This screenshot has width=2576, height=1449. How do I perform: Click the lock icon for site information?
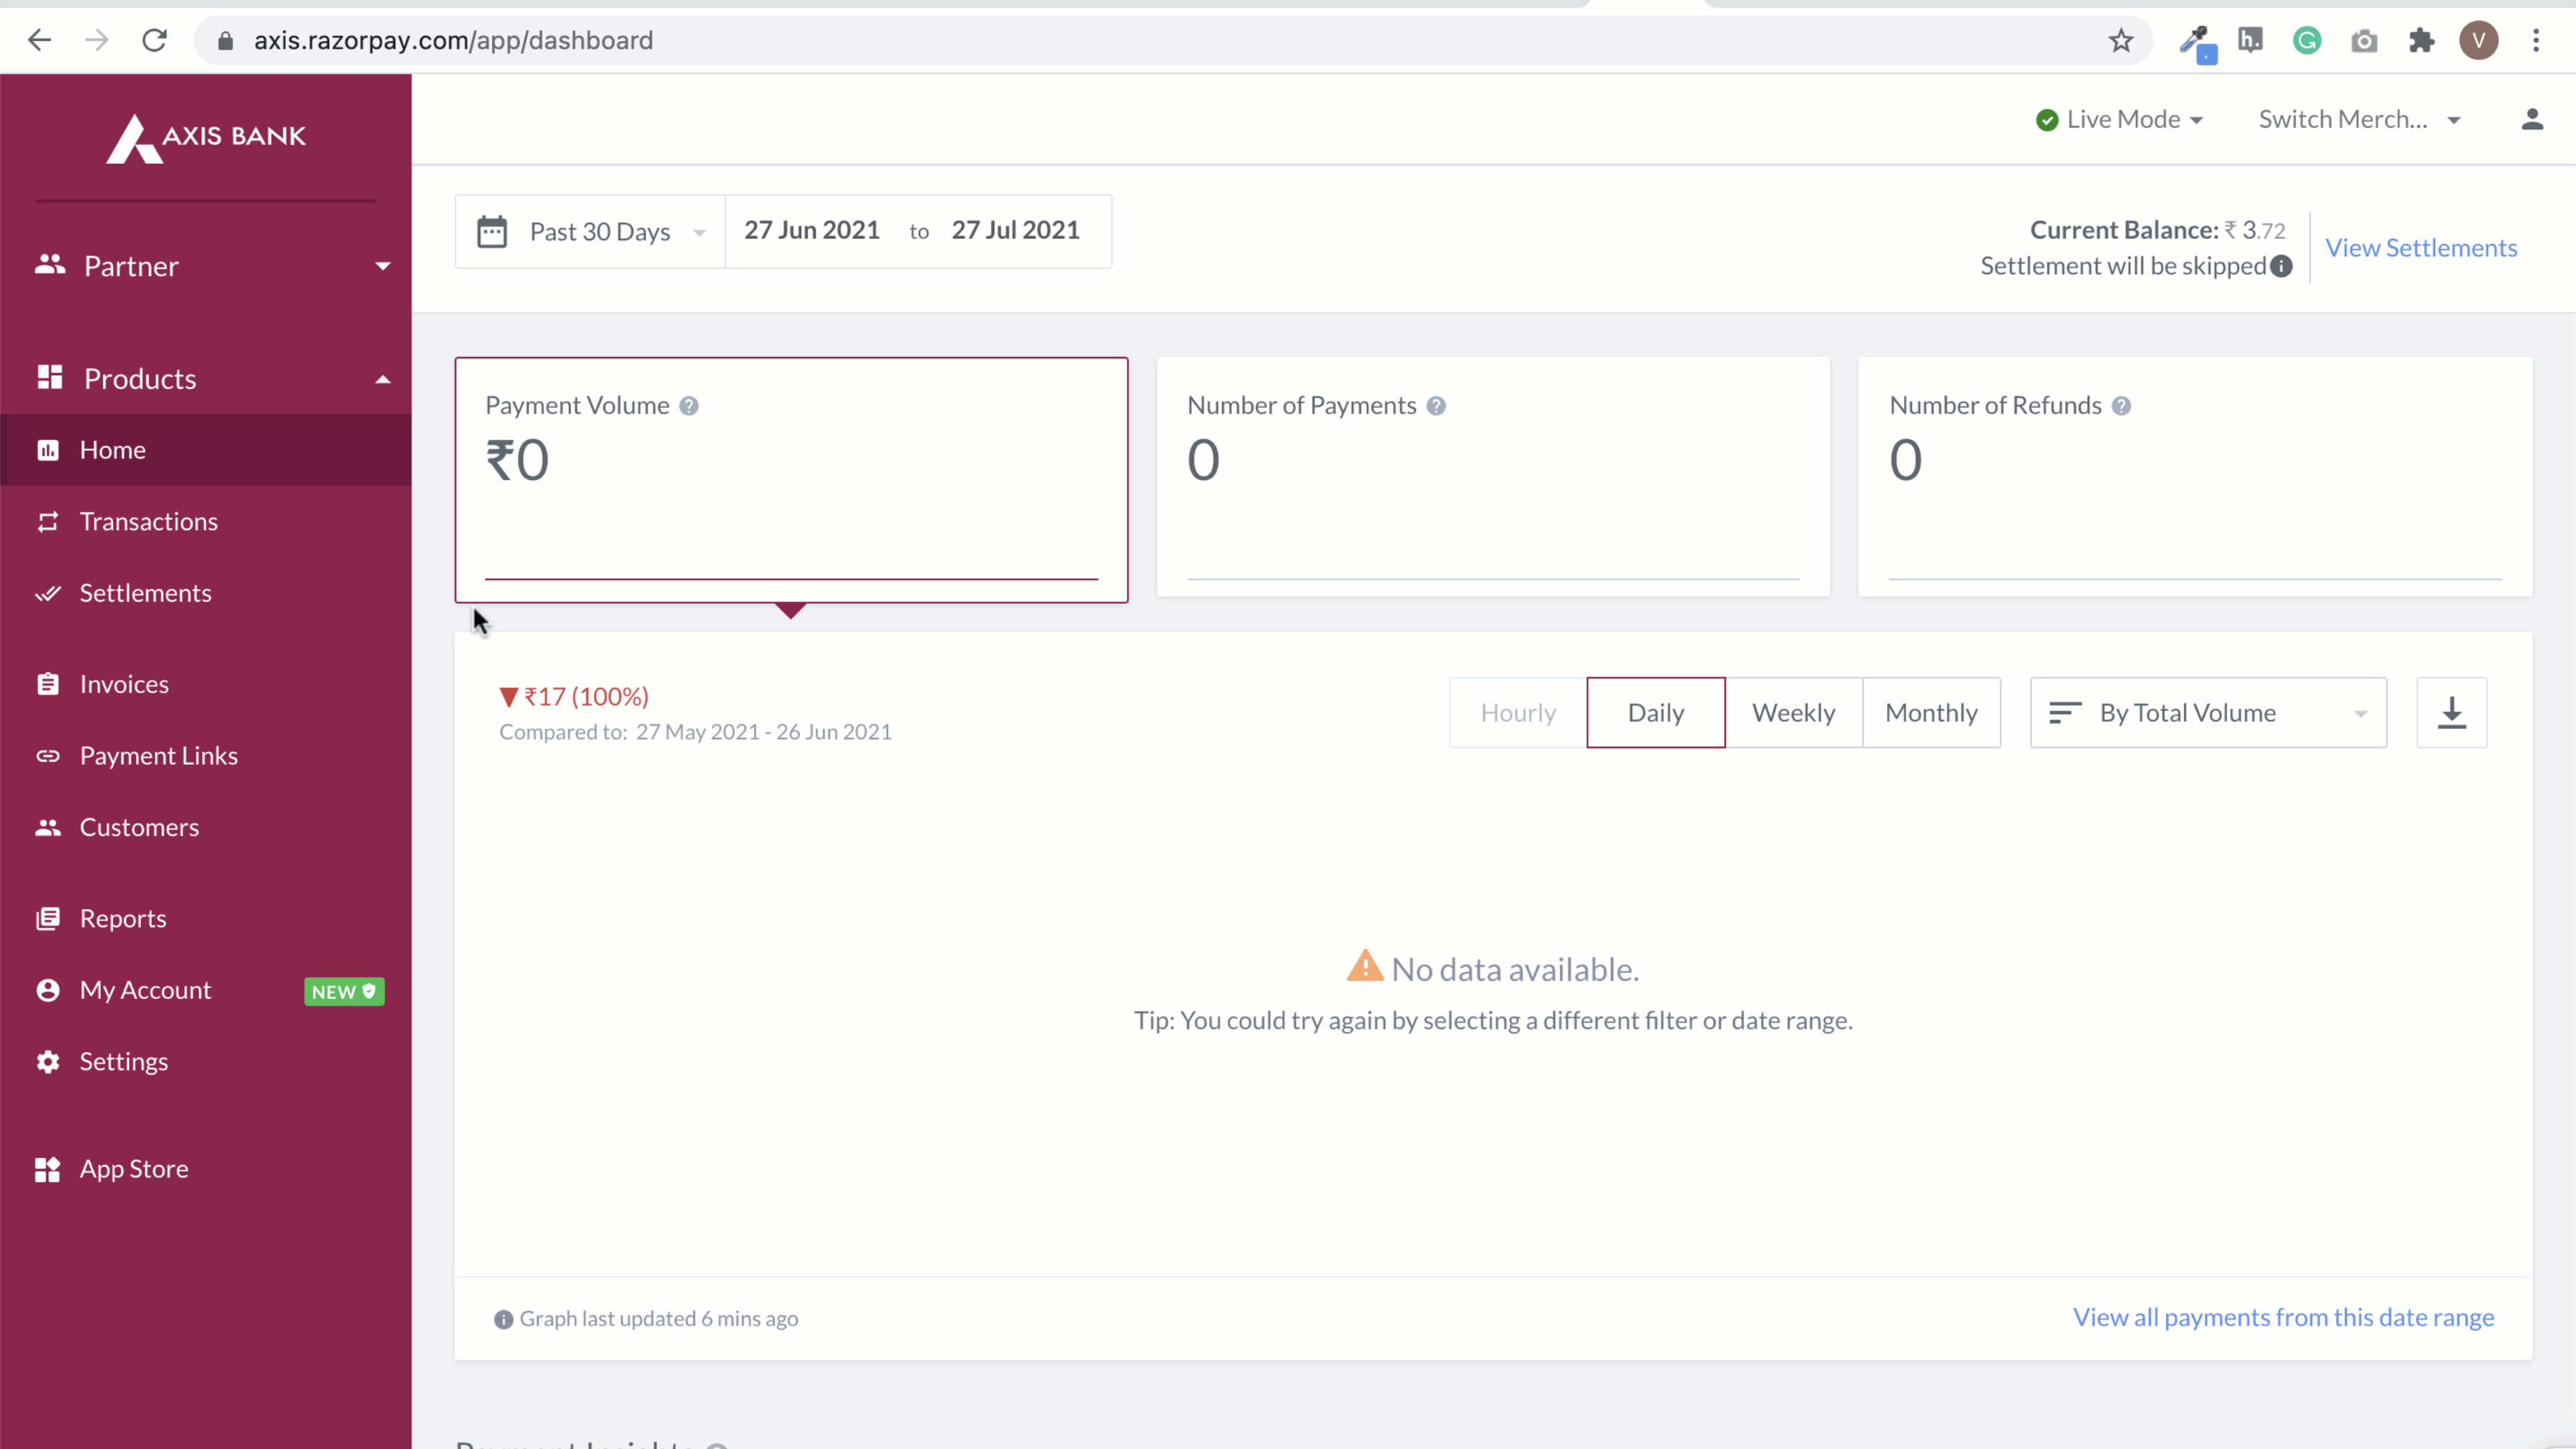[226, 40]
